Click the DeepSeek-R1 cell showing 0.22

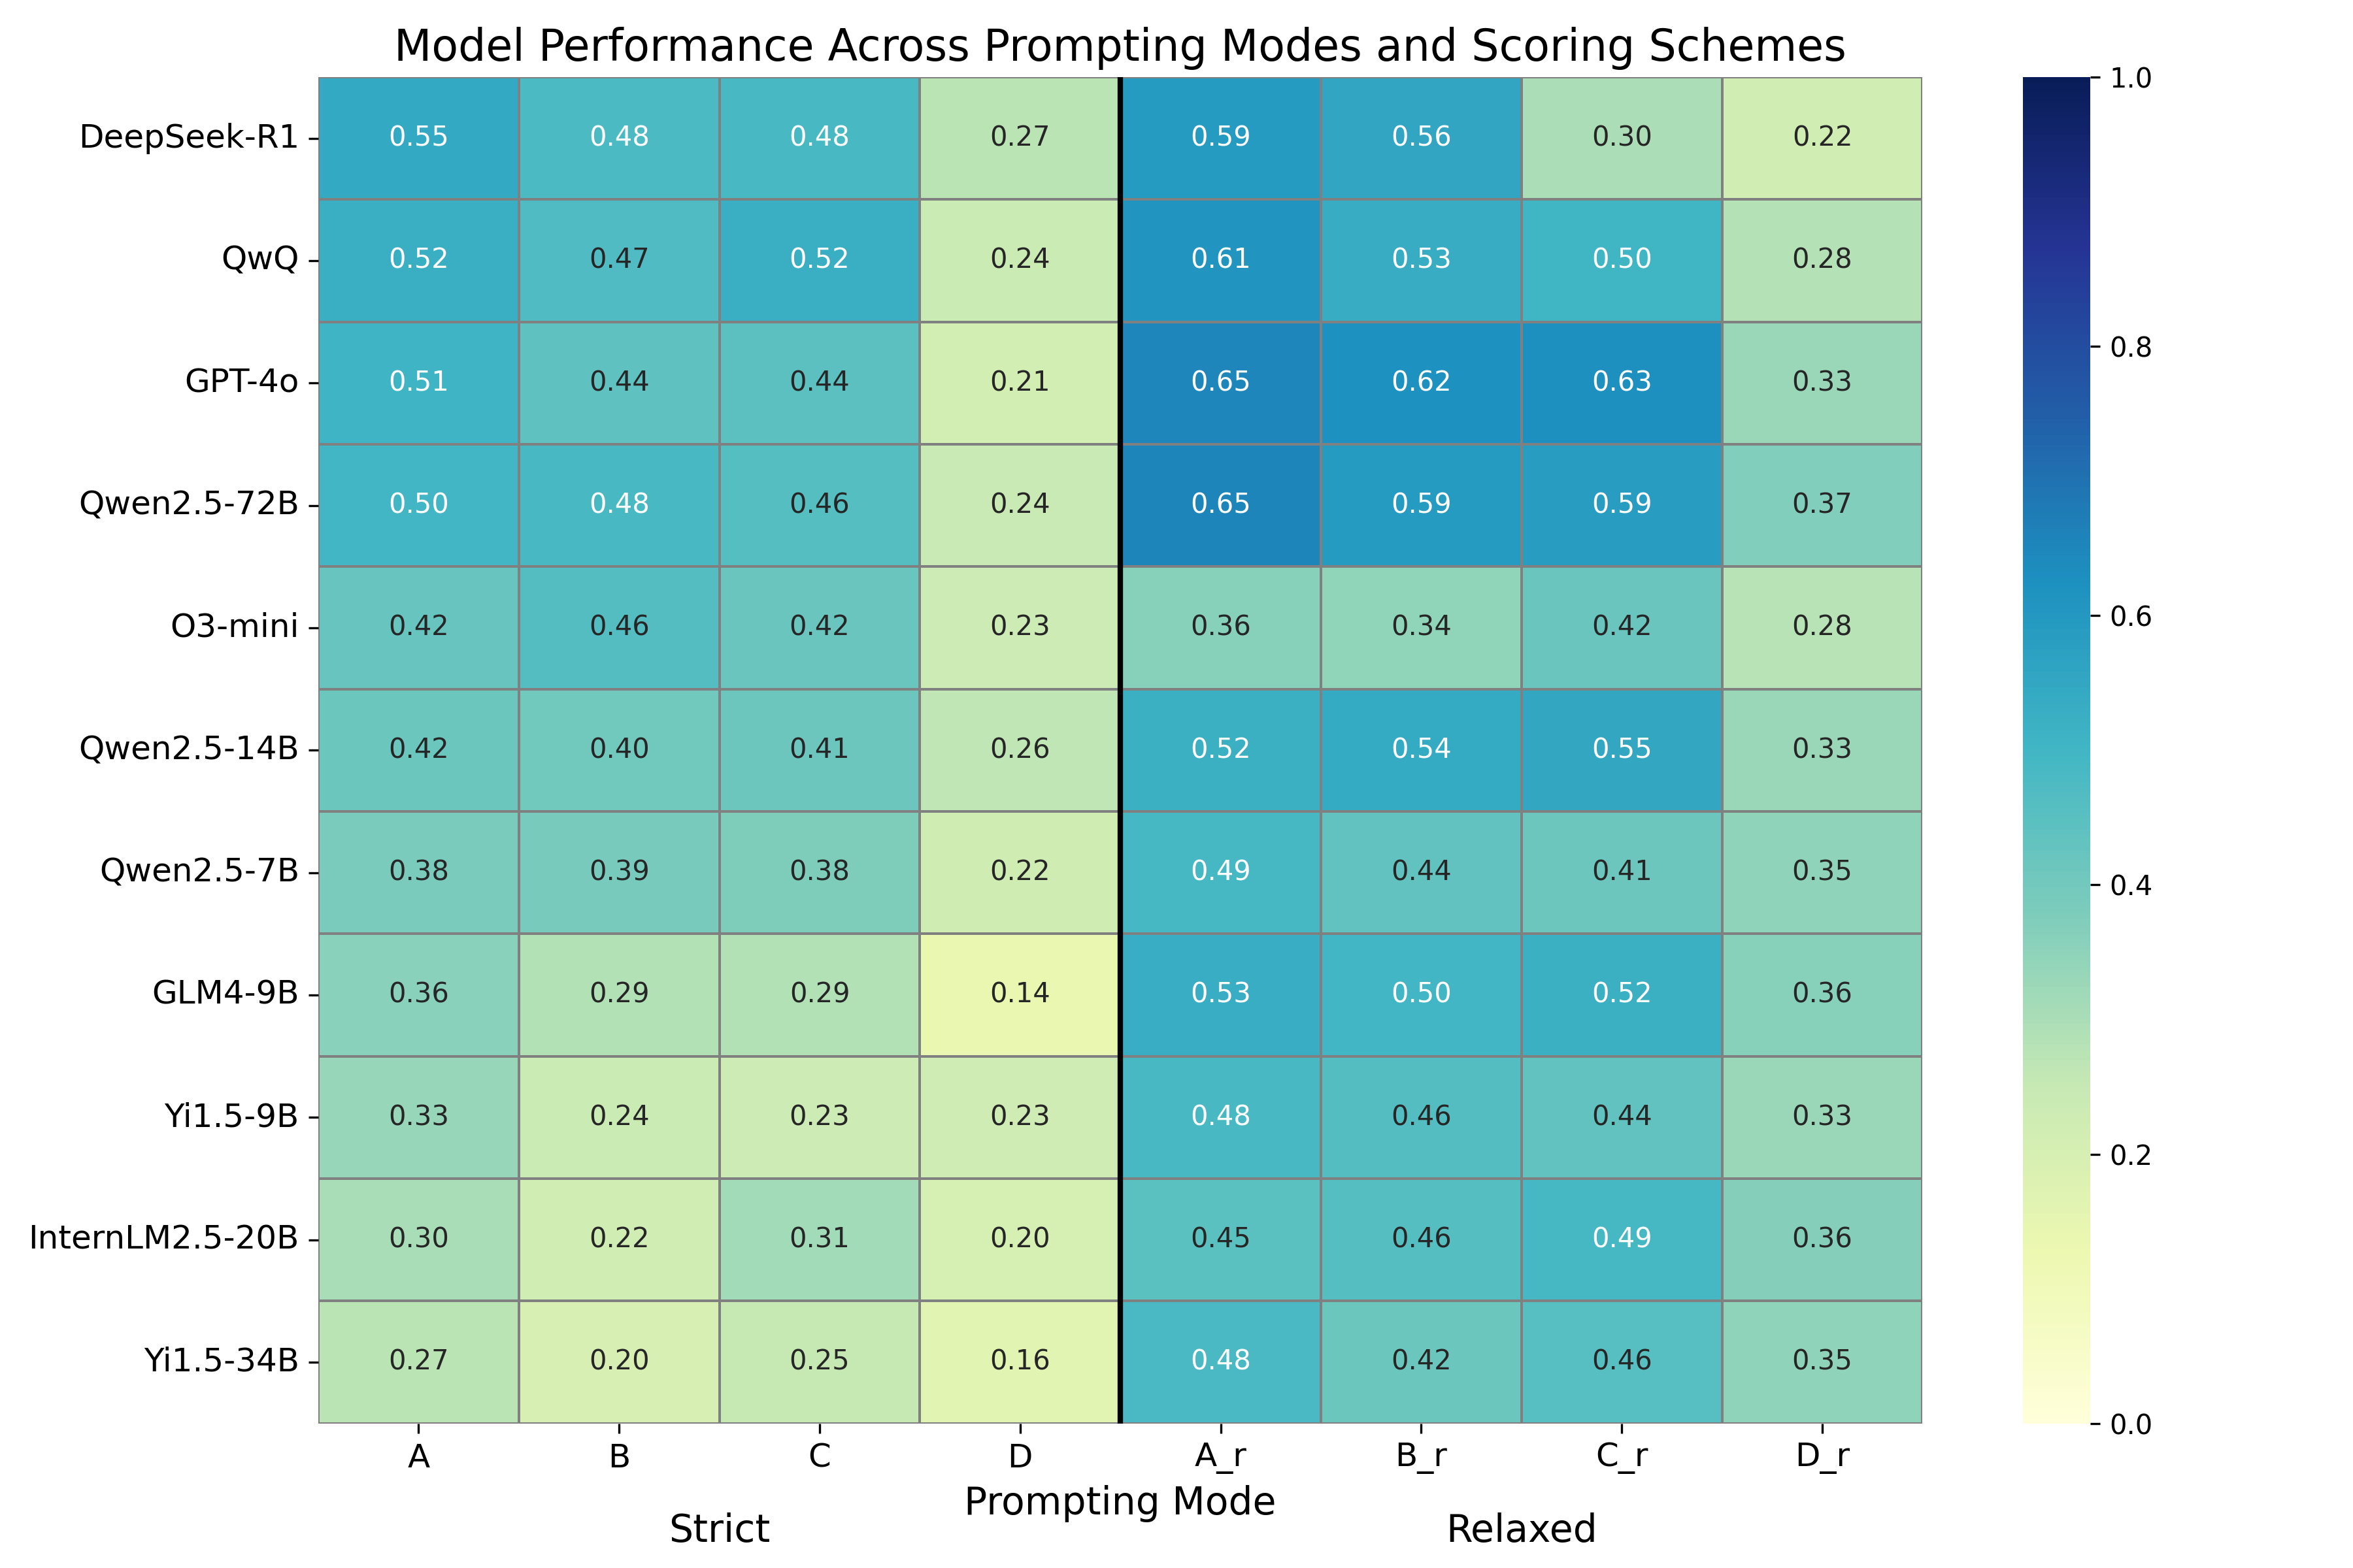click(x=1822, y=137)
